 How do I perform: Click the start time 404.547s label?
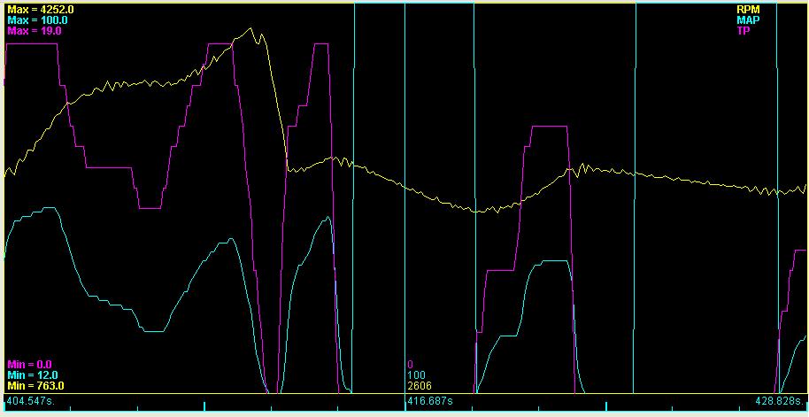point(30,400)
